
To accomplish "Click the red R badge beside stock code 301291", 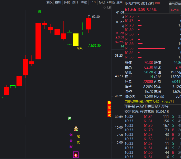I will click(158, 3).
